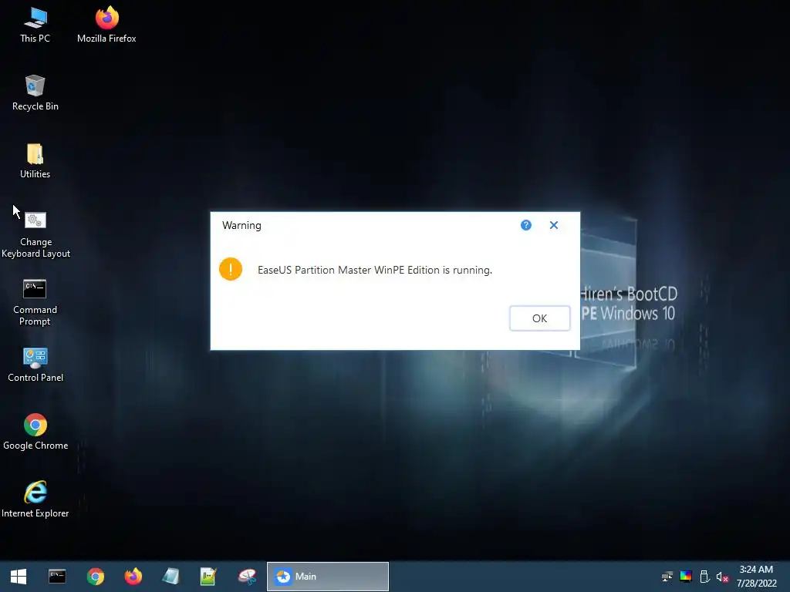The height and width of the screenshot is (592, 790).
Task: Click the orange exclamation warning icon
Action: [231, 269]
